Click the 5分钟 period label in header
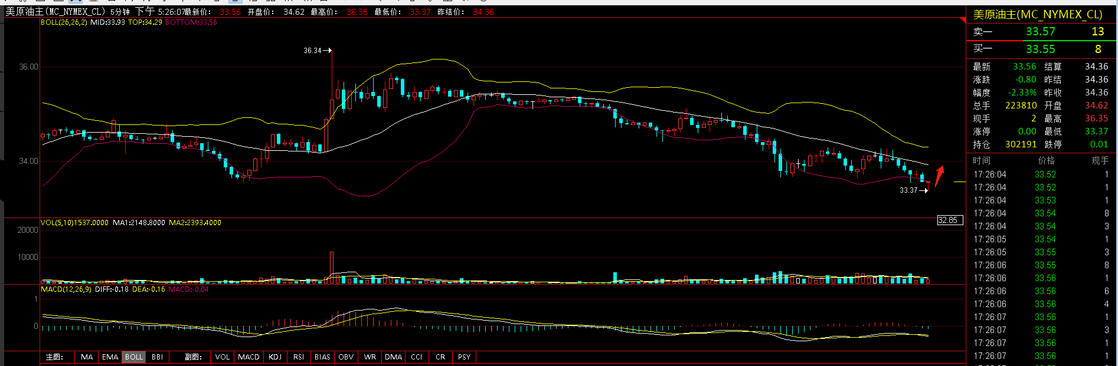1118x366 pixels. [x=120, y=12]
